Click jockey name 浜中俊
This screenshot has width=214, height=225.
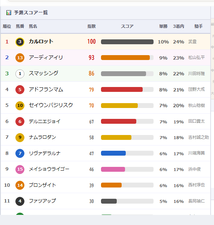click(194, 169)
